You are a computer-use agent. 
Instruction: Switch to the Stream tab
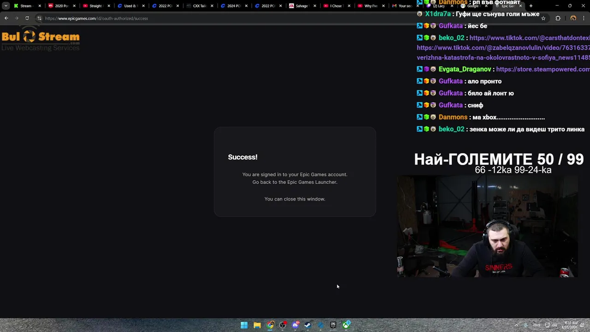[x=26, y=6]
